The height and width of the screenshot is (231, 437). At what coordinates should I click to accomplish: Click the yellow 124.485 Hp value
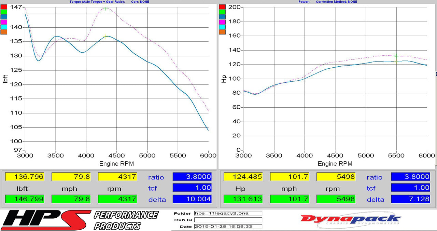point(243,177)
